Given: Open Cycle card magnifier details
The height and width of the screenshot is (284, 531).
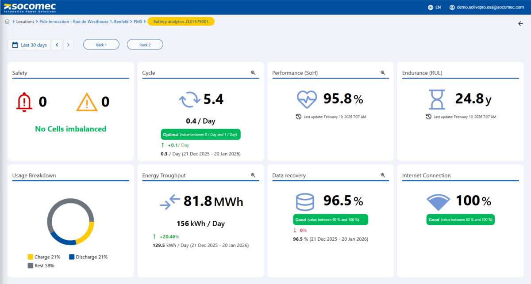Looking at the screenshot, I should click(x=253, y=73).
